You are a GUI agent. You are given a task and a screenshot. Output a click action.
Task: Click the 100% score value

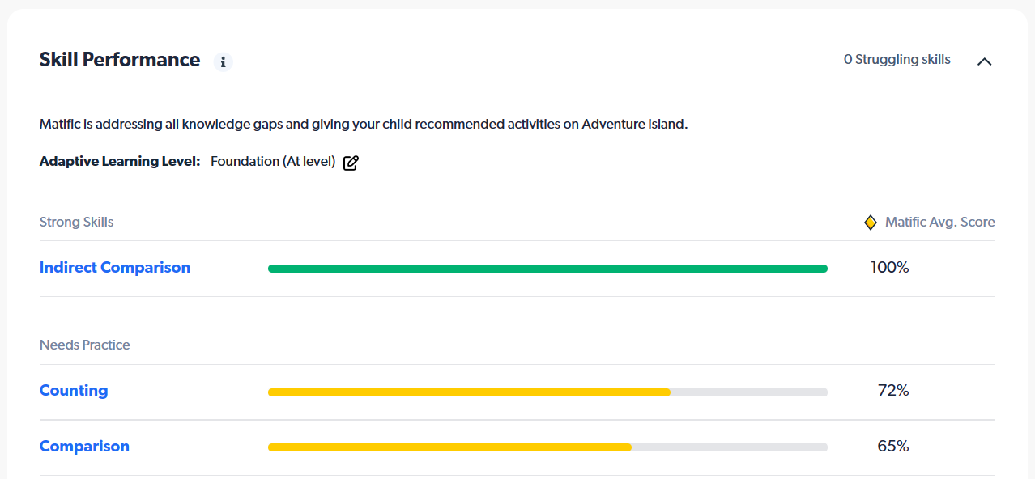pyautogui.click(x=890, y=268)
